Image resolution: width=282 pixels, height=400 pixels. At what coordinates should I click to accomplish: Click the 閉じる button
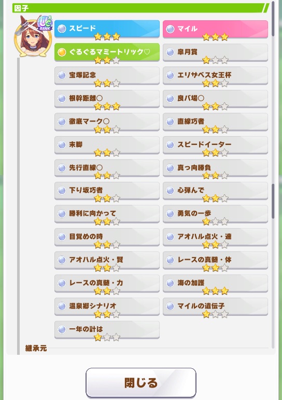[141, 383]
